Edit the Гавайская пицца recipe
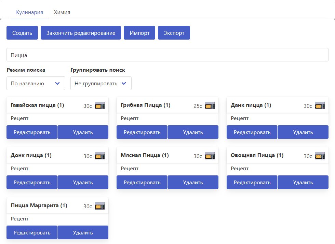This screenshot has height=244, width=335. tap(32, 132)
